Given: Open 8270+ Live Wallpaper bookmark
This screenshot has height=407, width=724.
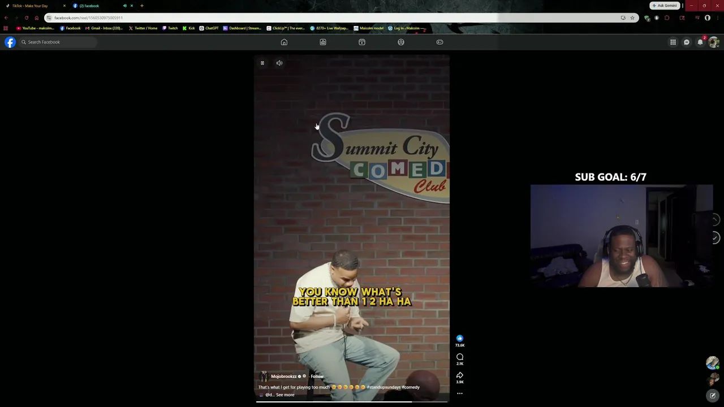Looking at the screenshot, I should [329, 28].
